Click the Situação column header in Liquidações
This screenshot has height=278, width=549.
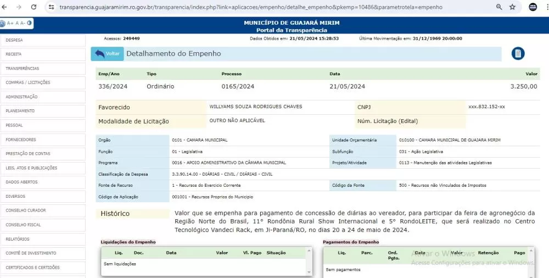pyautogui.click(x=276, y=252)
